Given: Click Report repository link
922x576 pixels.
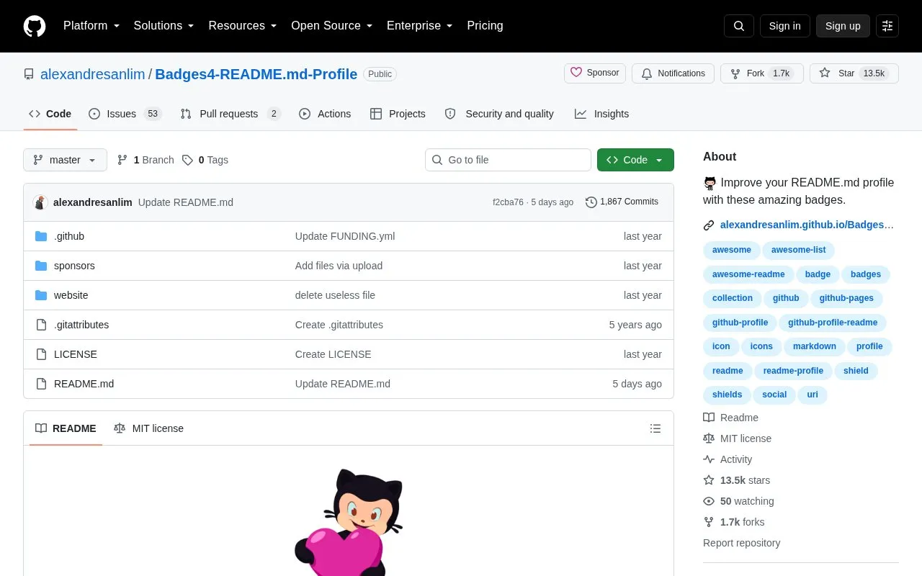Looking at the screenshot, I should [741, 543].
